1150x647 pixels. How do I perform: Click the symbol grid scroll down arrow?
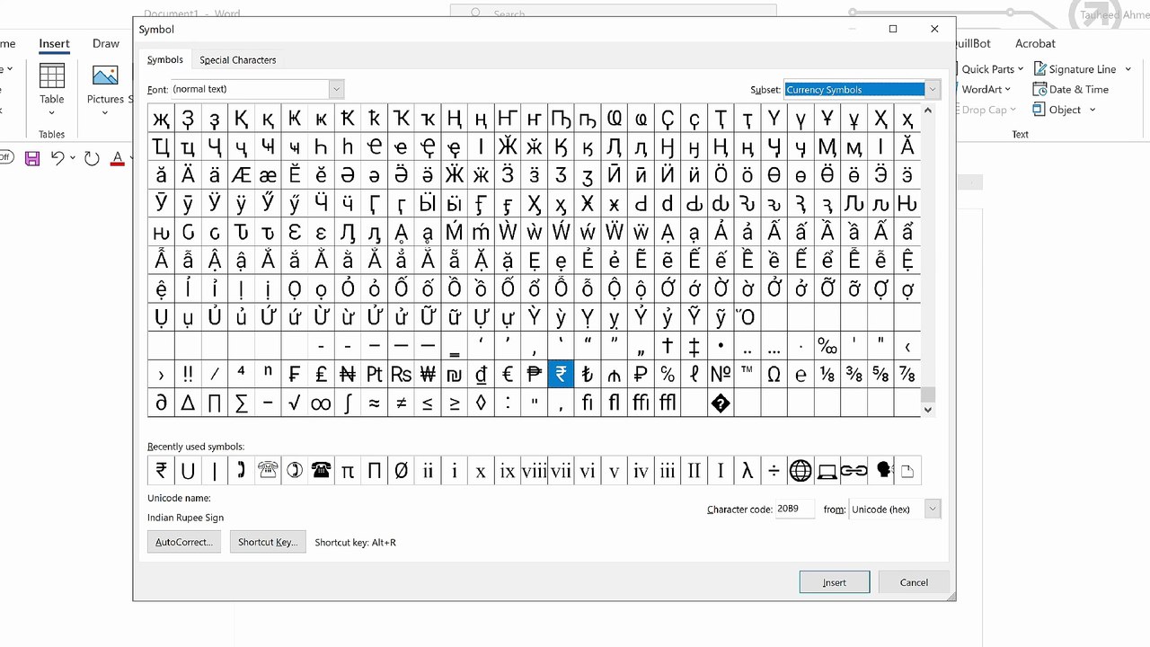tap(928, 410)
